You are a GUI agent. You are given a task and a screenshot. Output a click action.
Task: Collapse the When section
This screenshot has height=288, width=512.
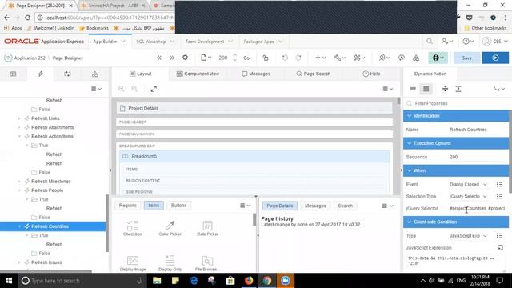click(409, 170)
